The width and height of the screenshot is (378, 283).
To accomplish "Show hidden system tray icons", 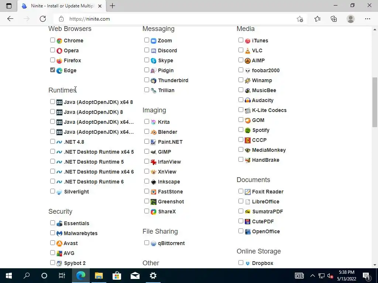I will click(x=312, y=276).
